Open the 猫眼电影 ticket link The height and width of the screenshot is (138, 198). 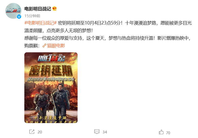[x=56, y=45]
